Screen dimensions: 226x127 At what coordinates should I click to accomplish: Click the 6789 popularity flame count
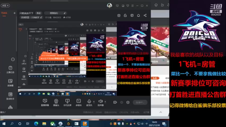67,17
